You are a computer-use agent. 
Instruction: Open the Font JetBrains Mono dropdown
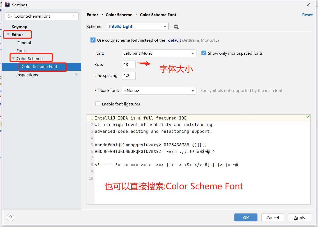tap(159, 53)
